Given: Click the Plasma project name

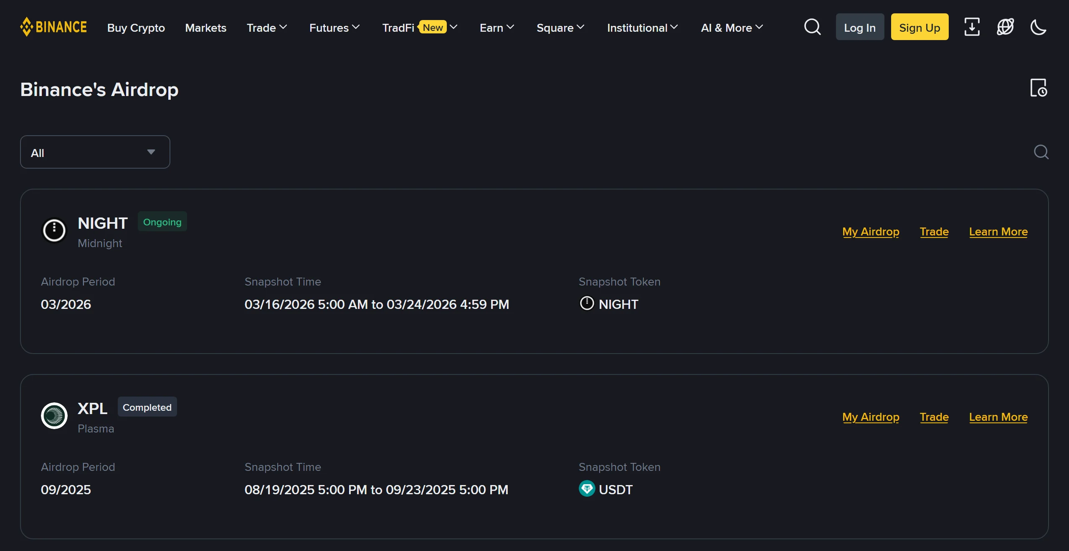Looking at the screenshot, I should point(96,429).
